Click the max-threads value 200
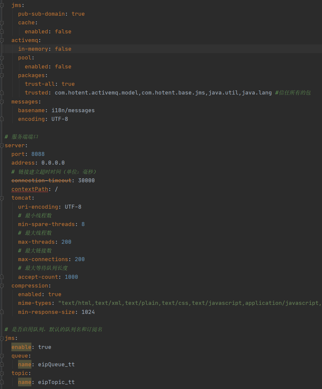The width and height of the screenshot is (322, 389). tap(66, 242)
